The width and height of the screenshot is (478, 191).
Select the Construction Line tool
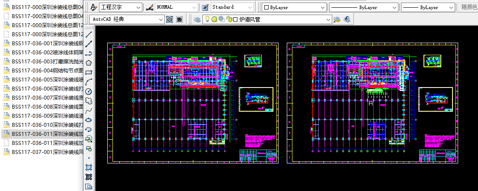click(x=89, y=44)
